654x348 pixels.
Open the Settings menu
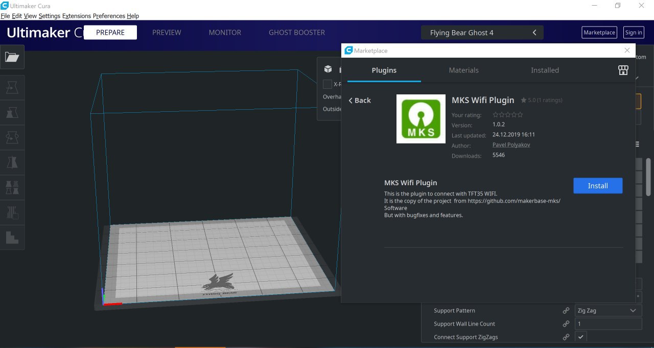pos(50,16)
